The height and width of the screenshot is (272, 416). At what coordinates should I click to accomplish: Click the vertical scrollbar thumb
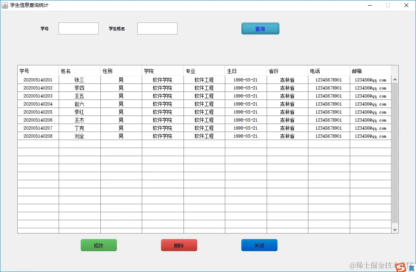pos(395,153)
